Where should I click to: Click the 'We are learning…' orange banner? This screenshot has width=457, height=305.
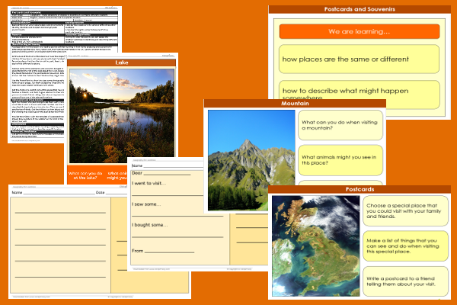pos(360,31)
